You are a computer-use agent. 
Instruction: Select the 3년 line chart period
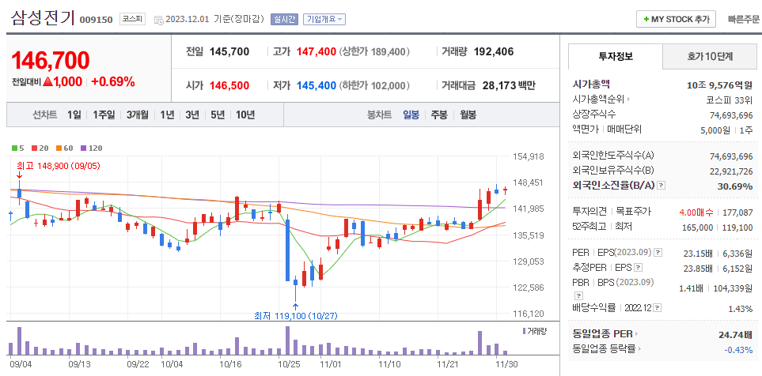pos(192,115)
